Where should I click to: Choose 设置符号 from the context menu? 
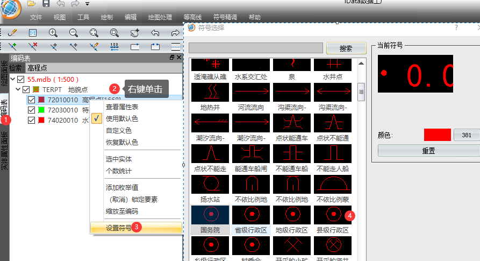click(x=118, y=228)
